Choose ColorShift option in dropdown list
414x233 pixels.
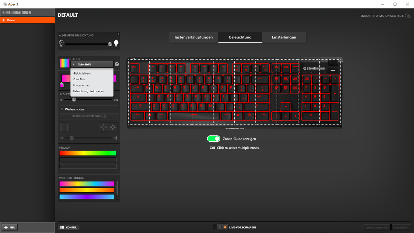(x=92, y=79)
